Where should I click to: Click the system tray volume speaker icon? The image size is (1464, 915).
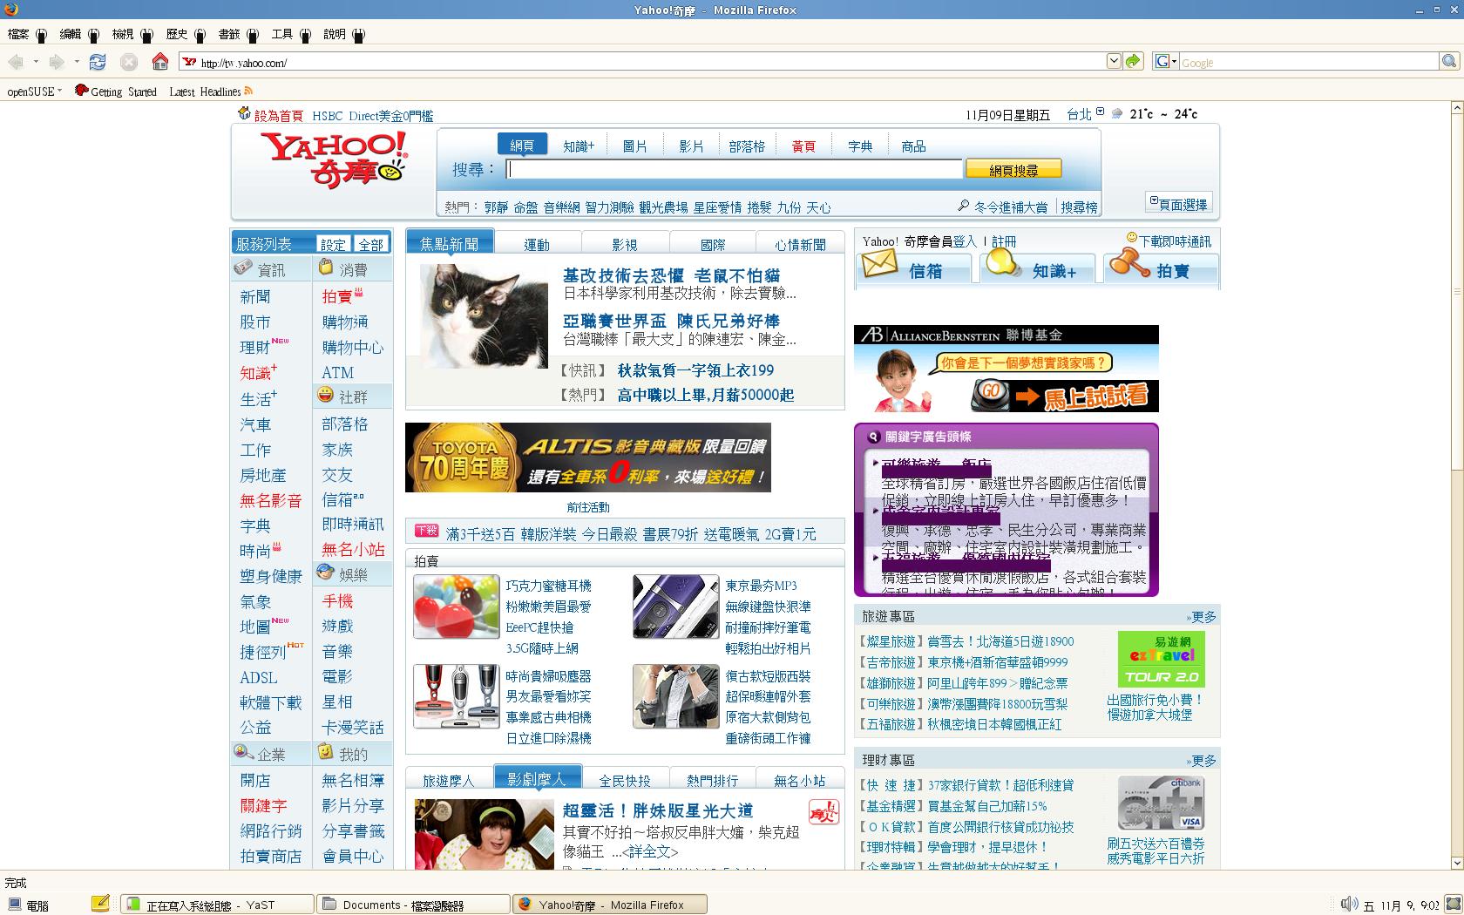(1348, 904)
